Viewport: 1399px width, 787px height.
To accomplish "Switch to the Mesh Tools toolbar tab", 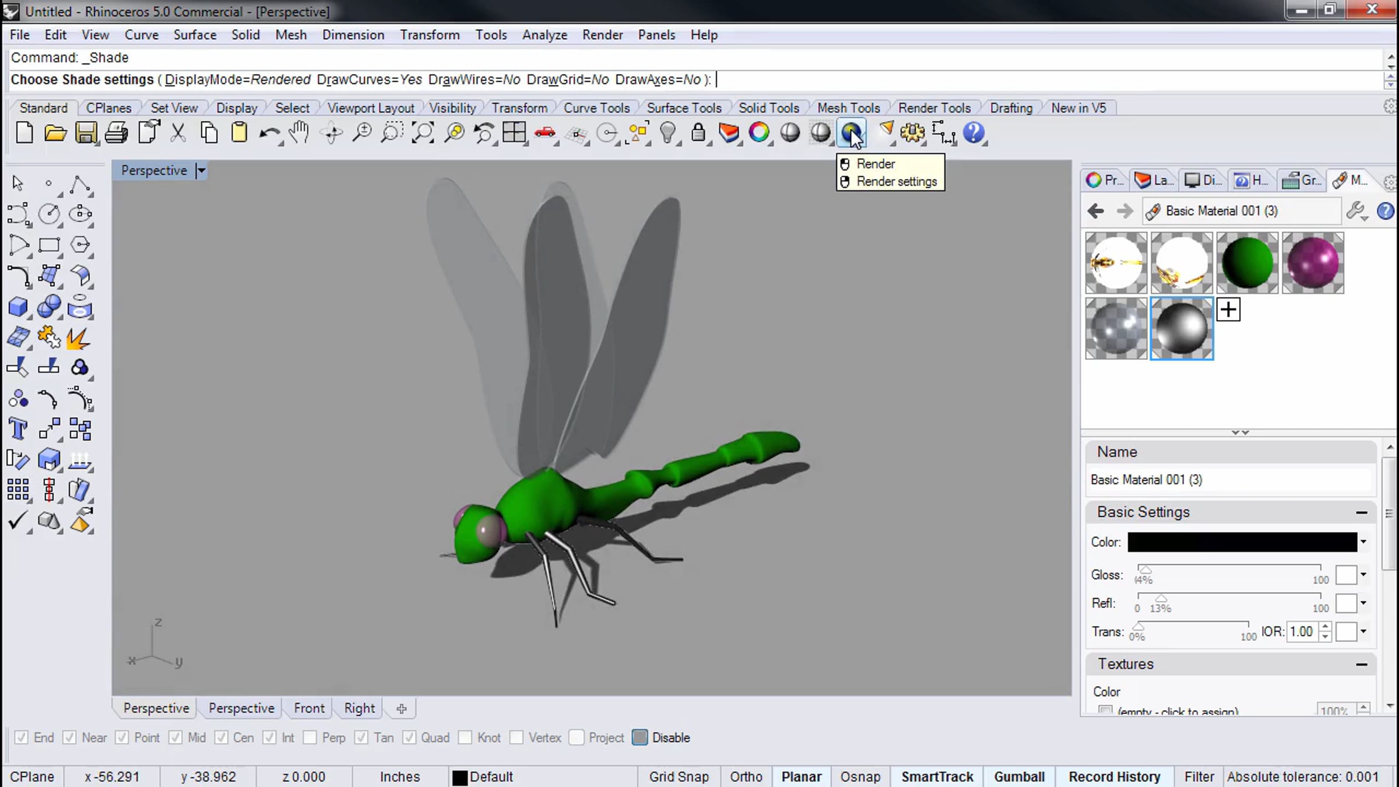I will point(849,108).
